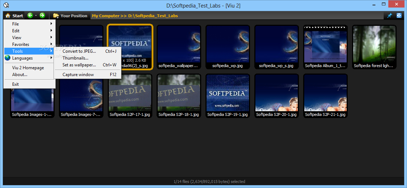The width and height of the screenshot is (407, 188).
Task: Click the Your Position folder icon
Action: pos(56,16)
